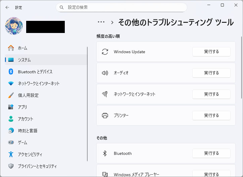243x177 pixels.
Task: Click the sidebar vertical scrollbar
Action: (x=87, y=104)
